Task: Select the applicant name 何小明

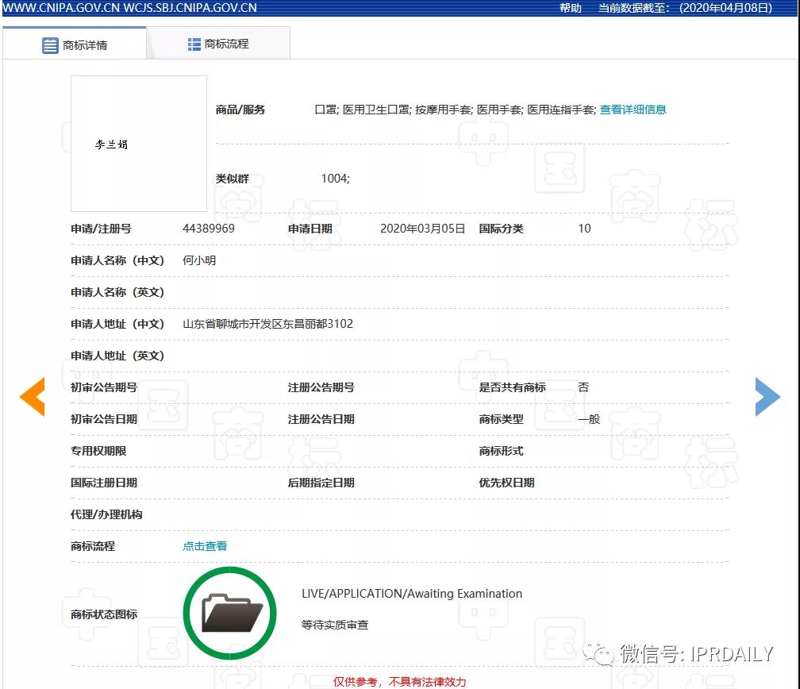Action: [x=199, y=260]
